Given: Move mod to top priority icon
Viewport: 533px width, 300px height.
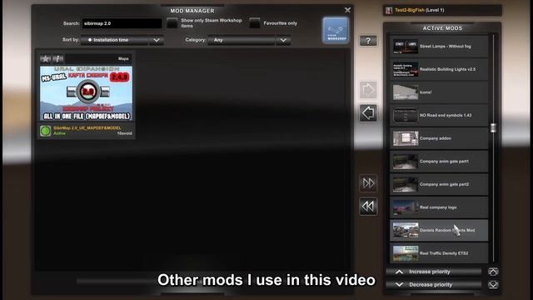Looking at the screenshot, I should [493, 272].
